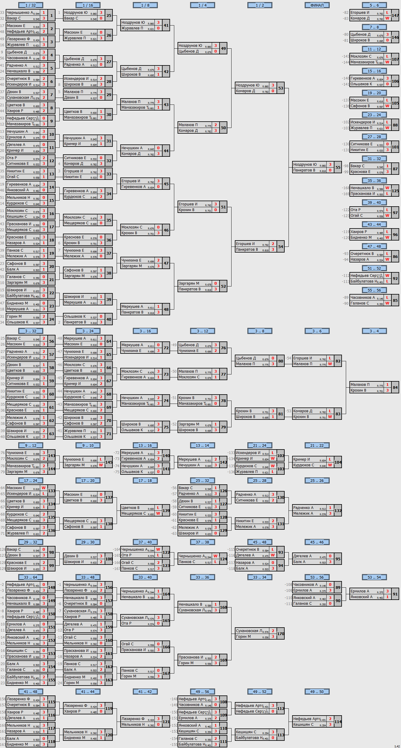Open match number 132 box
This screenshot has height=748, width=401.
338,510
